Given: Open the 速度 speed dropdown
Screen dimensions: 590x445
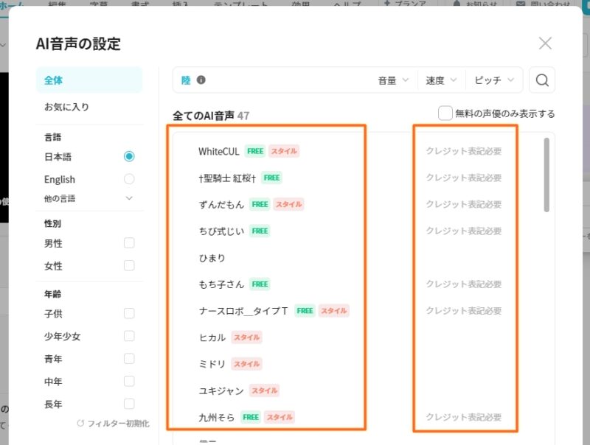Looking at the screenshot, I should click(x=441, y=80).
